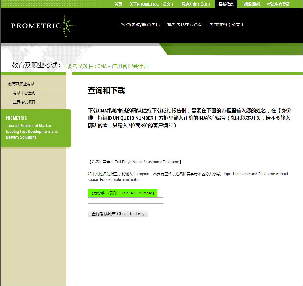
Task: Select 关于PROMETRIC（英文）in the top navigation
Action: pyautogui.click(x=151, y=4)
